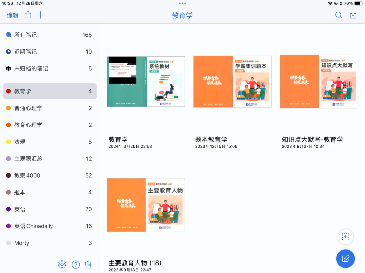Image resolution: width=365 pixels, height=273 pixels.
Task: Open settings with the gear icon
Action: 62,264
